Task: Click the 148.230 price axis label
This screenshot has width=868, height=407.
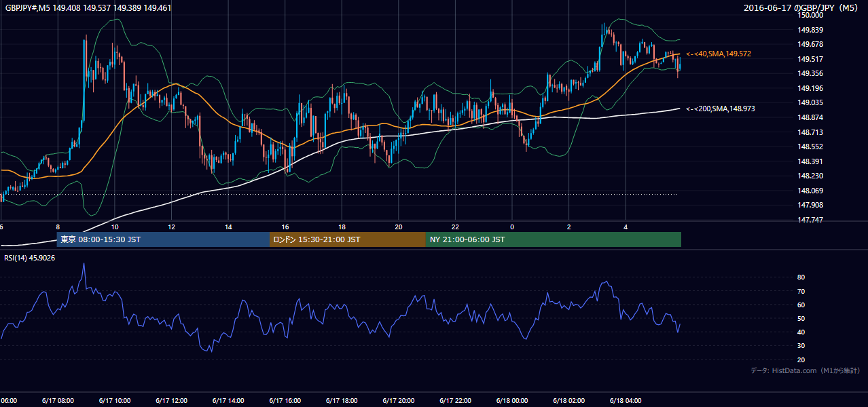Action: click(x=810, y=176)
